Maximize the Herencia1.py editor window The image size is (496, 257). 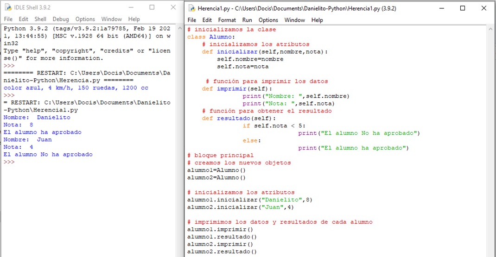pyautogui.click(x=462, y=8)
